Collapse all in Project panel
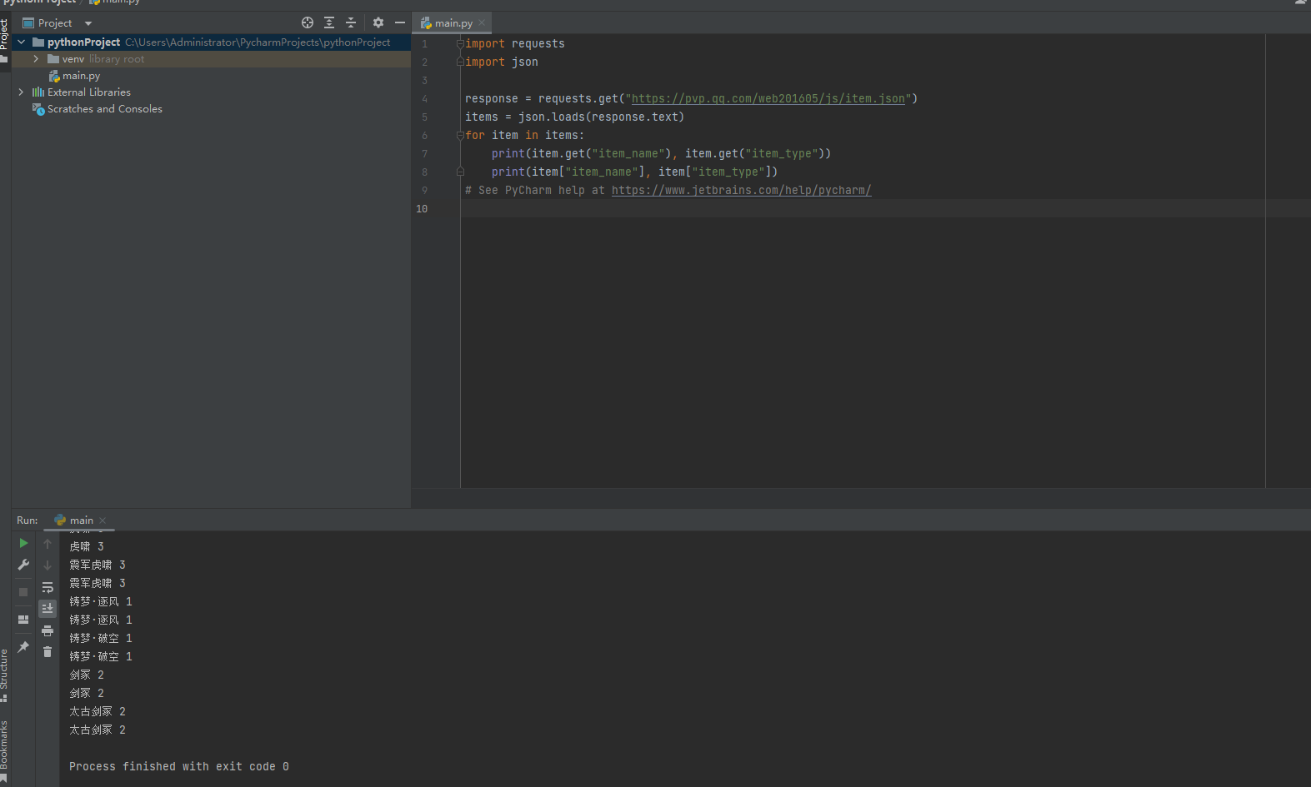The image size is (1311, 787). click(x=351, y=23)
